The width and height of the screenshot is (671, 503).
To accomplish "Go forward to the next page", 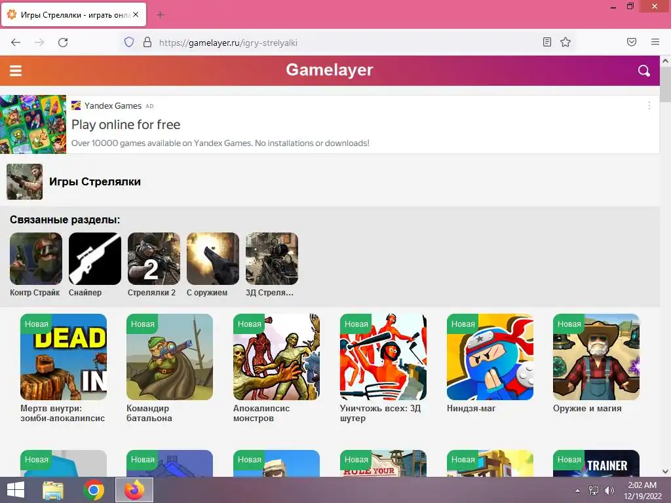I will tap(39, 43).
